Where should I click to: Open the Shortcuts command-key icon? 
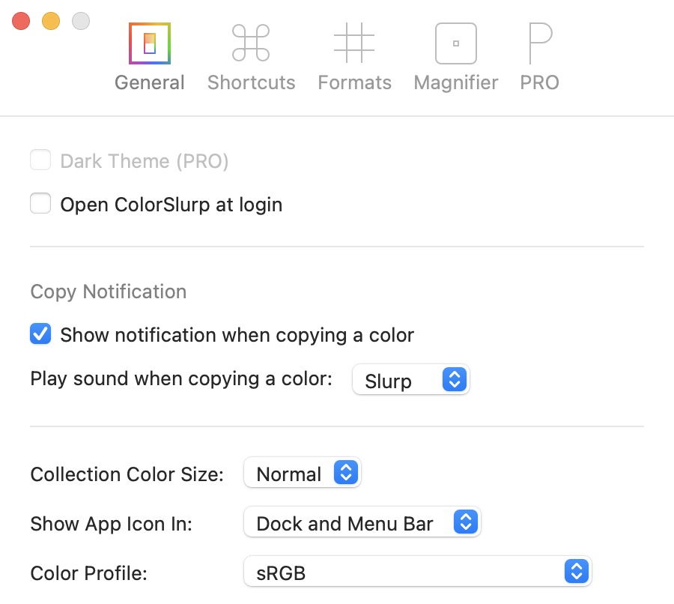pos(251,43)
